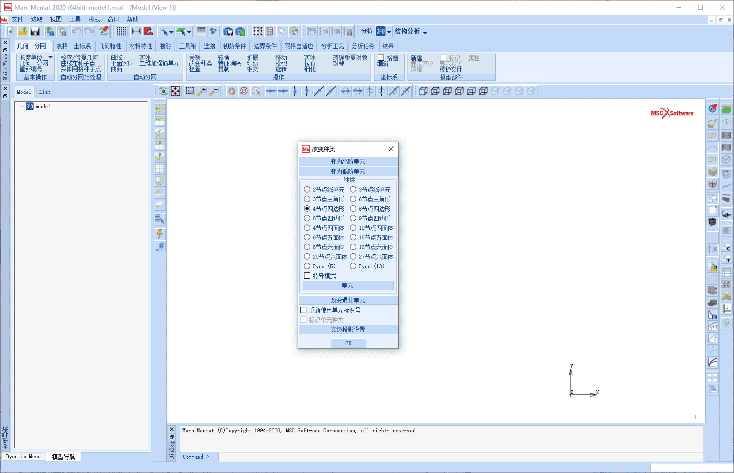Click the distance measure icon
The width and height of the screenshot is (734, 473).
click(x=136, y=31)
